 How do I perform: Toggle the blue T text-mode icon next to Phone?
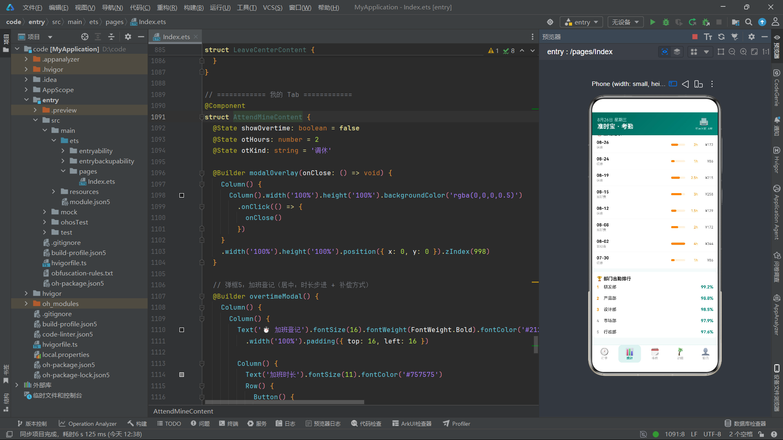[x=673, y=84]
